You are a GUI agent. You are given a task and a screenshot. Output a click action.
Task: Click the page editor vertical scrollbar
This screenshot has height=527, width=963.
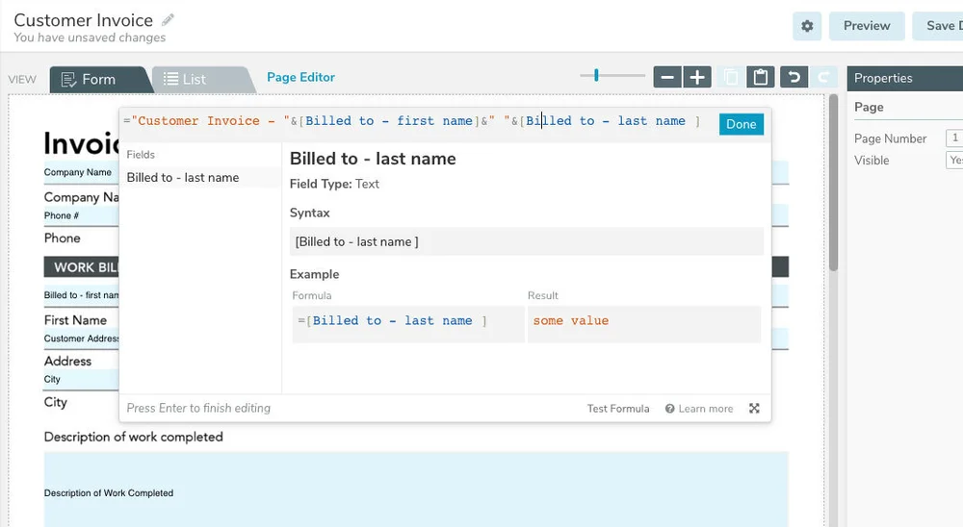point(833,182)
